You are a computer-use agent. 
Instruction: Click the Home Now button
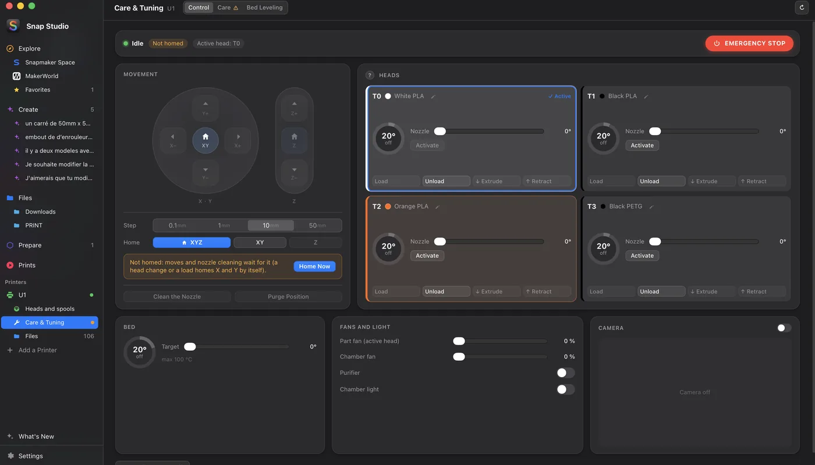click(x=314, y=267)
